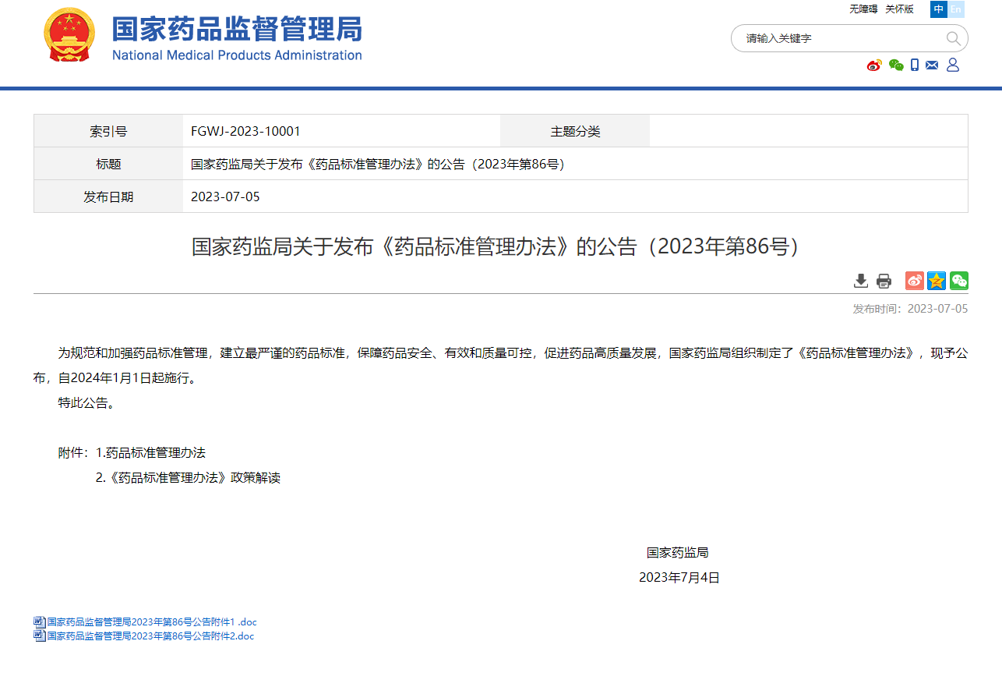This screenshot has width=1002, height=687.
Task: Click 国家药品监督管理局 site title
Action: (237, 29)
